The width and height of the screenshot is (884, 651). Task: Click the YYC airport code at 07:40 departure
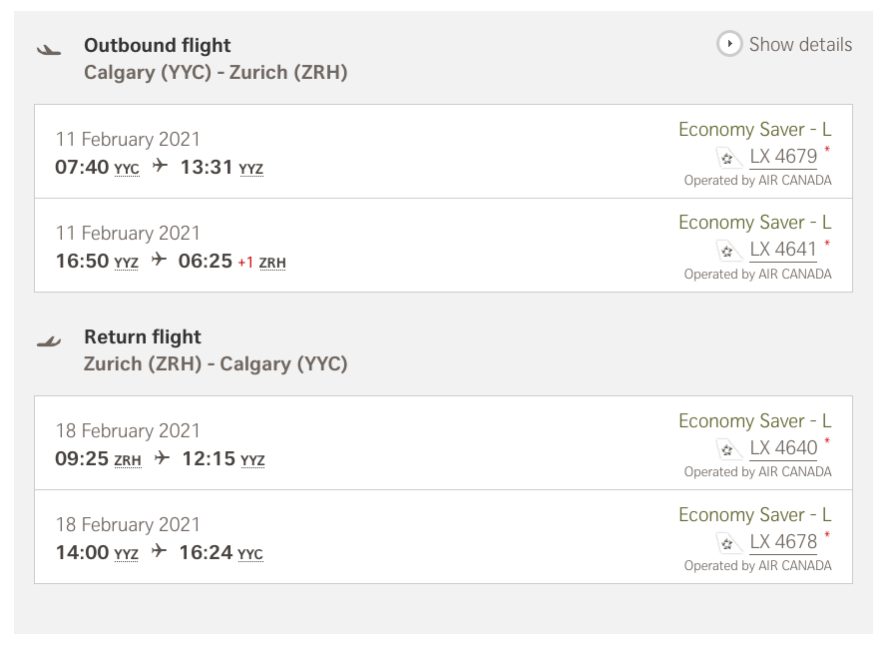pos(127,169)
